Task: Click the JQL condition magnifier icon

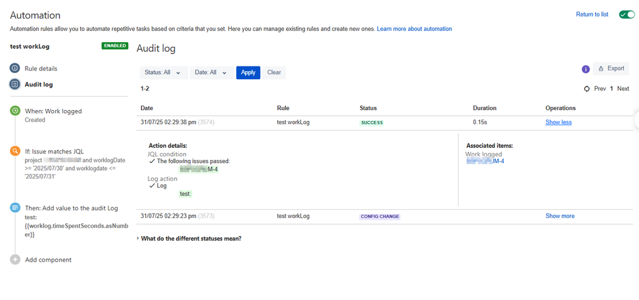Action: pyautogui.click(x=15, y=150)
